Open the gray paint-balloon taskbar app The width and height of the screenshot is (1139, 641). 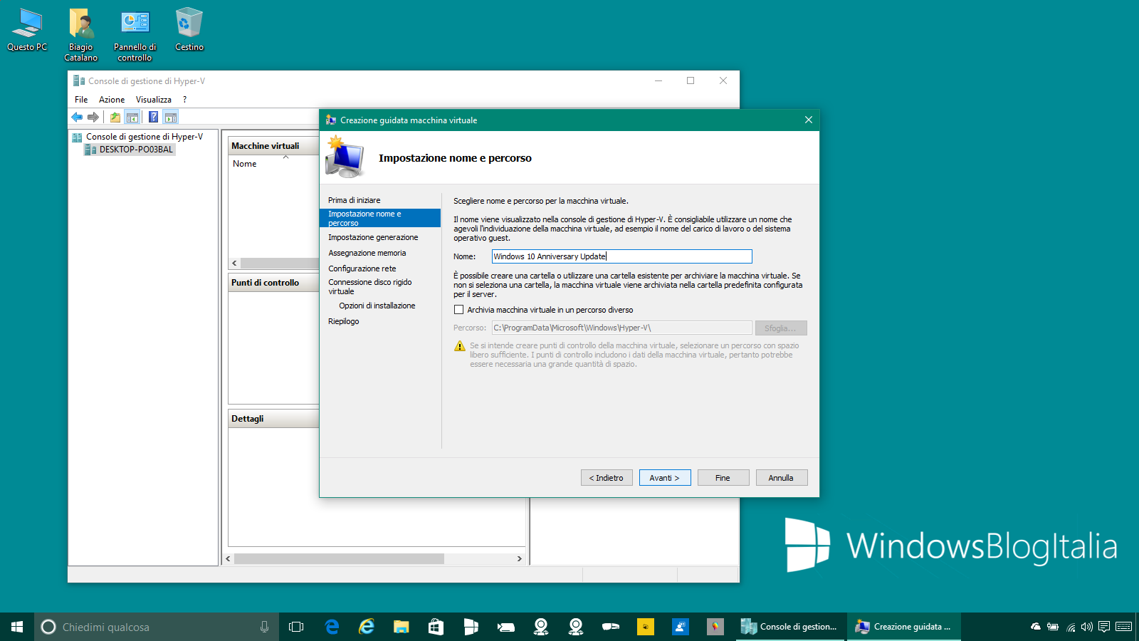715,627
